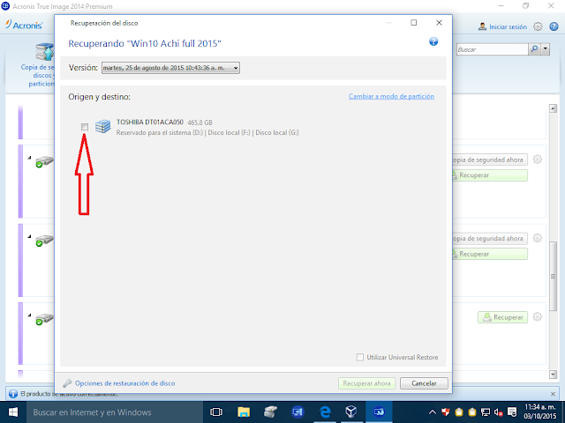Select the second backup's drive icon
The height and width of the screenshot is (423, 565).
coord(44,241)
